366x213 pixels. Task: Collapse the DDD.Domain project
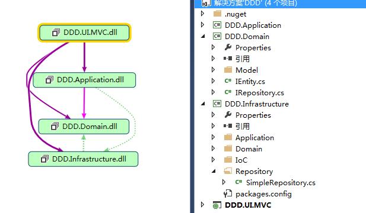coord(203,36)
